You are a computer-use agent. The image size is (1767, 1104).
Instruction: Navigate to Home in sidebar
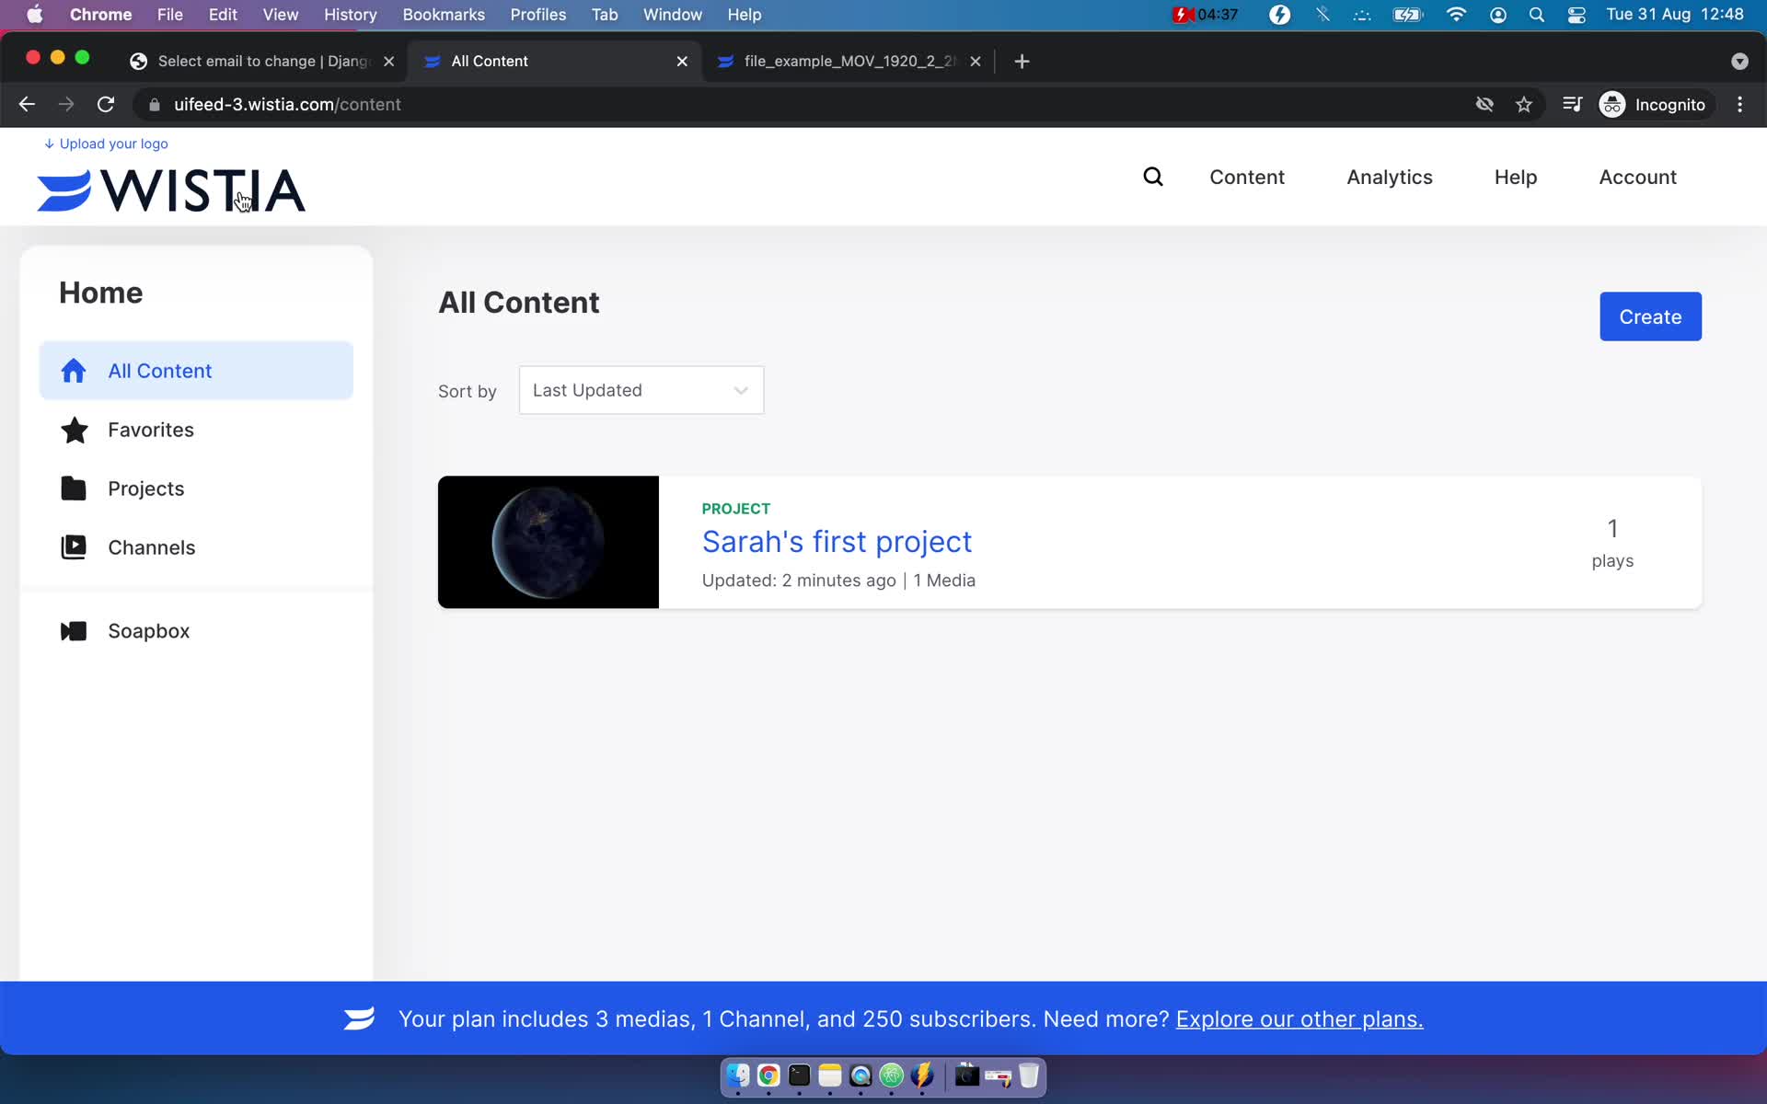[99, 293]
